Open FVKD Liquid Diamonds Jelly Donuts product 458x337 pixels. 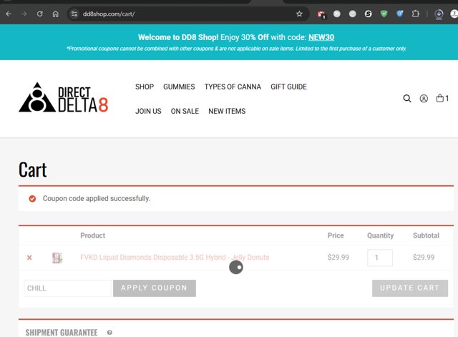point(175,258)
